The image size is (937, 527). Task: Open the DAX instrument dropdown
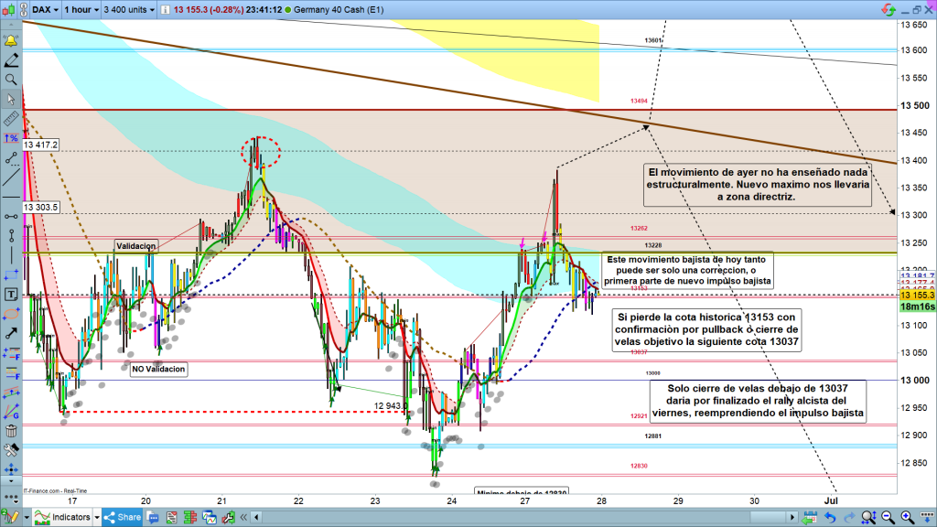click(45, 9)
